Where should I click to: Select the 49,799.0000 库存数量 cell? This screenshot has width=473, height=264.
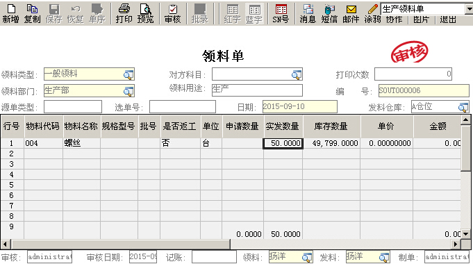pyautogui.click(x=332, y=143)
